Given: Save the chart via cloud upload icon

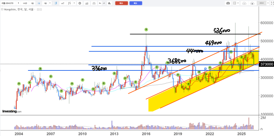Looking at the screenshot, I should click(x=252, y=3).
